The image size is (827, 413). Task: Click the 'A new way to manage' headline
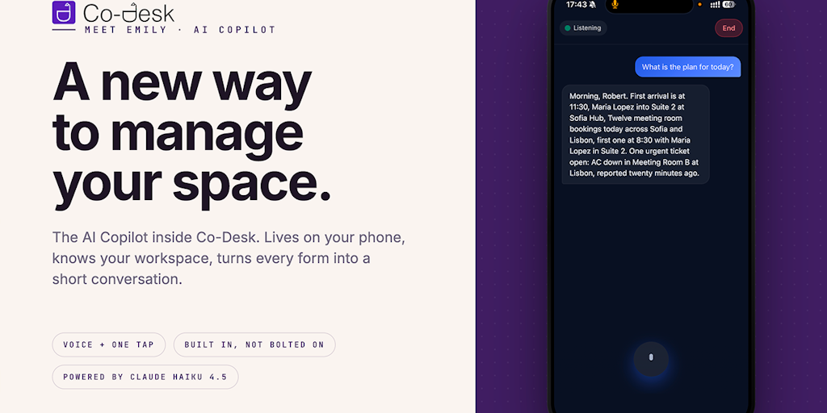[x=191, y=135]
